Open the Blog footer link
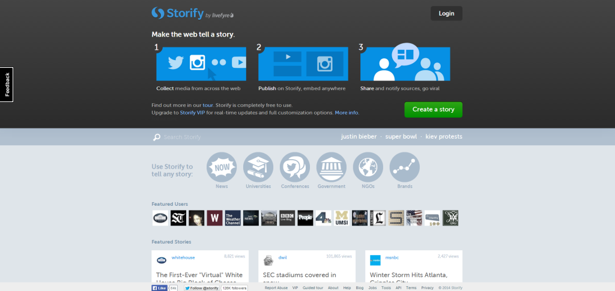615x291 pixels. click(x=360, y=288)
